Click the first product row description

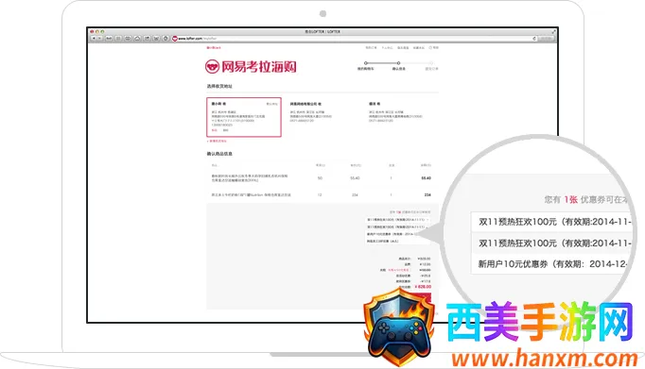pos(250,178)
